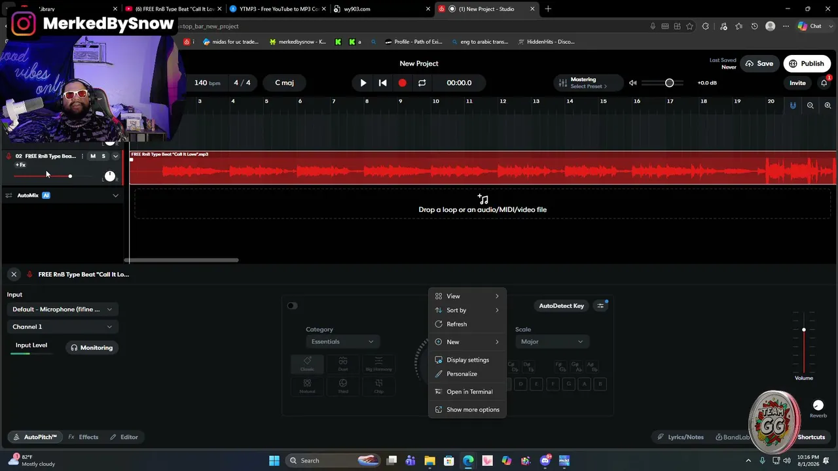Open Microsoft Edge from the taskbar
The image size is (838, 471).
(x=468, y=461)
